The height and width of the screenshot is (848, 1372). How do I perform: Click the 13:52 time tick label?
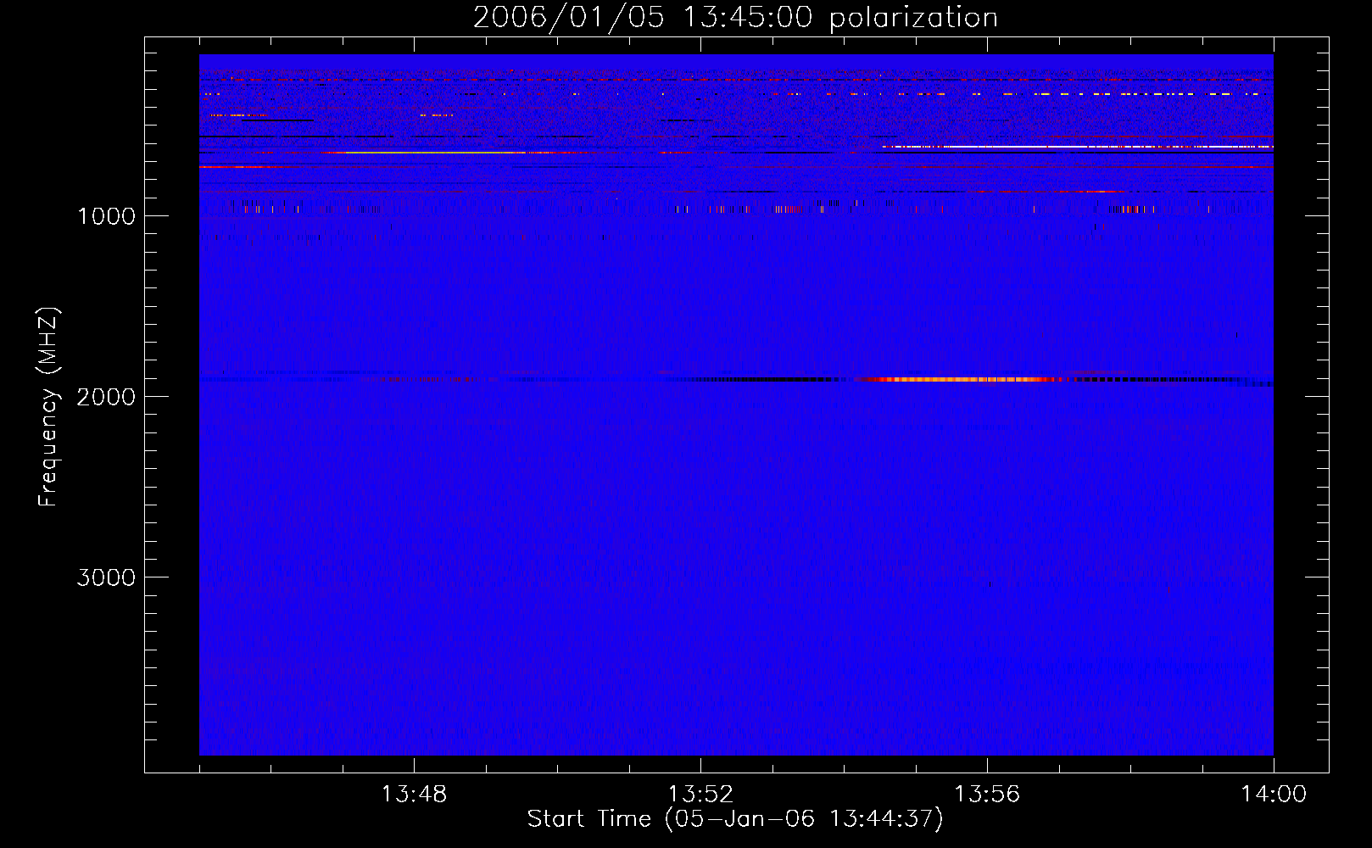(700, 795)
